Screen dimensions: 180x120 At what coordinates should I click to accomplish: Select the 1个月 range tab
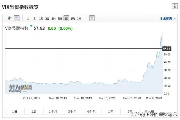[53, 111]
